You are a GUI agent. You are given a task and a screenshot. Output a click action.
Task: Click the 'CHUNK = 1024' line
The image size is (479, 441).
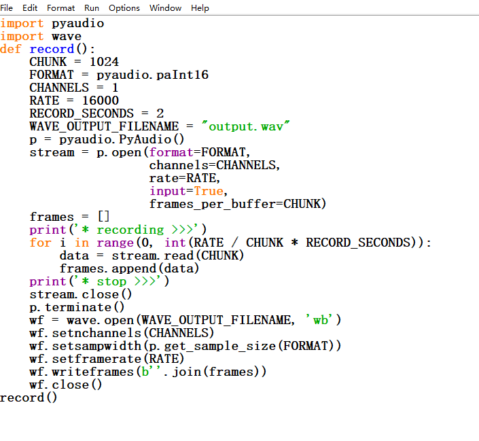[74, 62]
